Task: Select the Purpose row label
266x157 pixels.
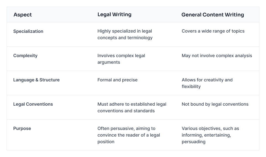Action: click(22, 128)
